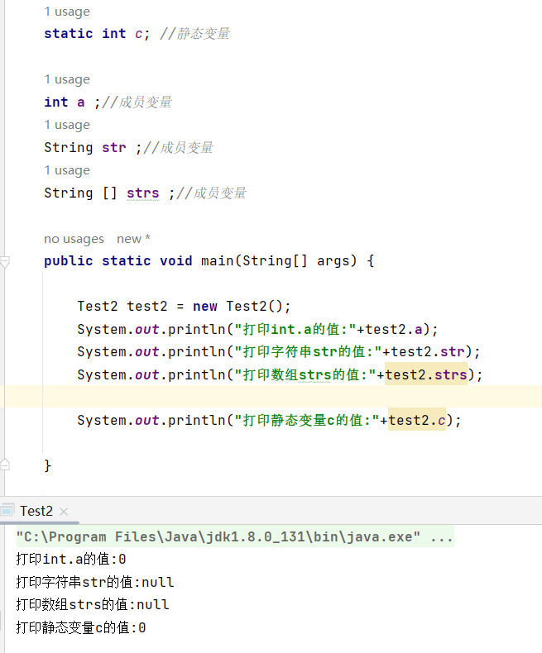This screenshot has height=653, width=542.
Task: Click the java.exe command line in the console
Action: [x=234, y=537]
